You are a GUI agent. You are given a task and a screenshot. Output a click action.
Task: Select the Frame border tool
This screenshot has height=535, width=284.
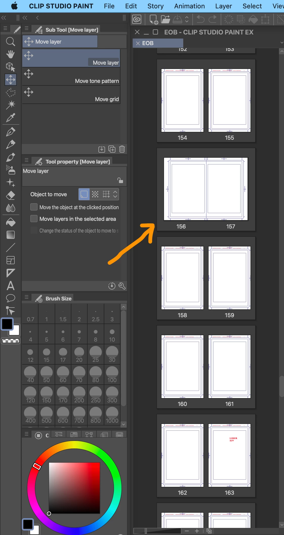tap(10, 260)
